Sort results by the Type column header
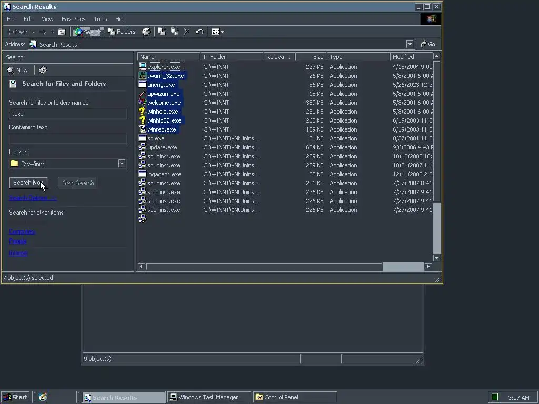539x404 pixels. 358,57
